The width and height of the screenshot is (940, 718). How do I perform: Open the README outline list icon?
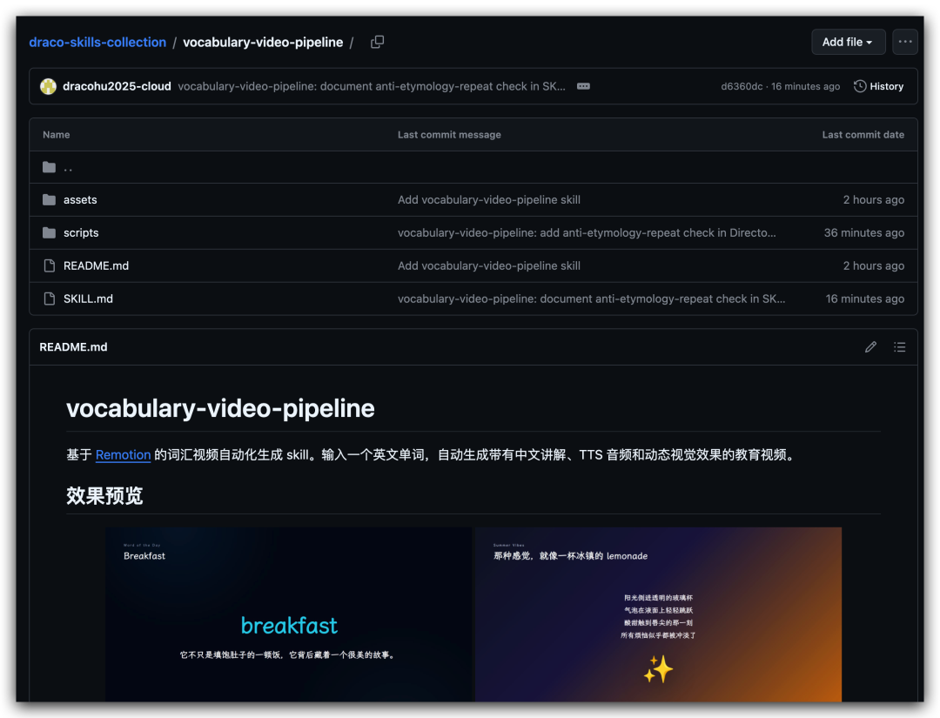[x=900, y=347]
